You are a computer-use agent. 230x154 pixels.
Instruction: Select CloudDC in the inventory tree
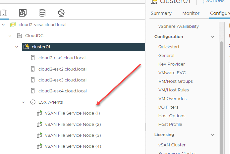pyautogui.click(x=34, y=36)
